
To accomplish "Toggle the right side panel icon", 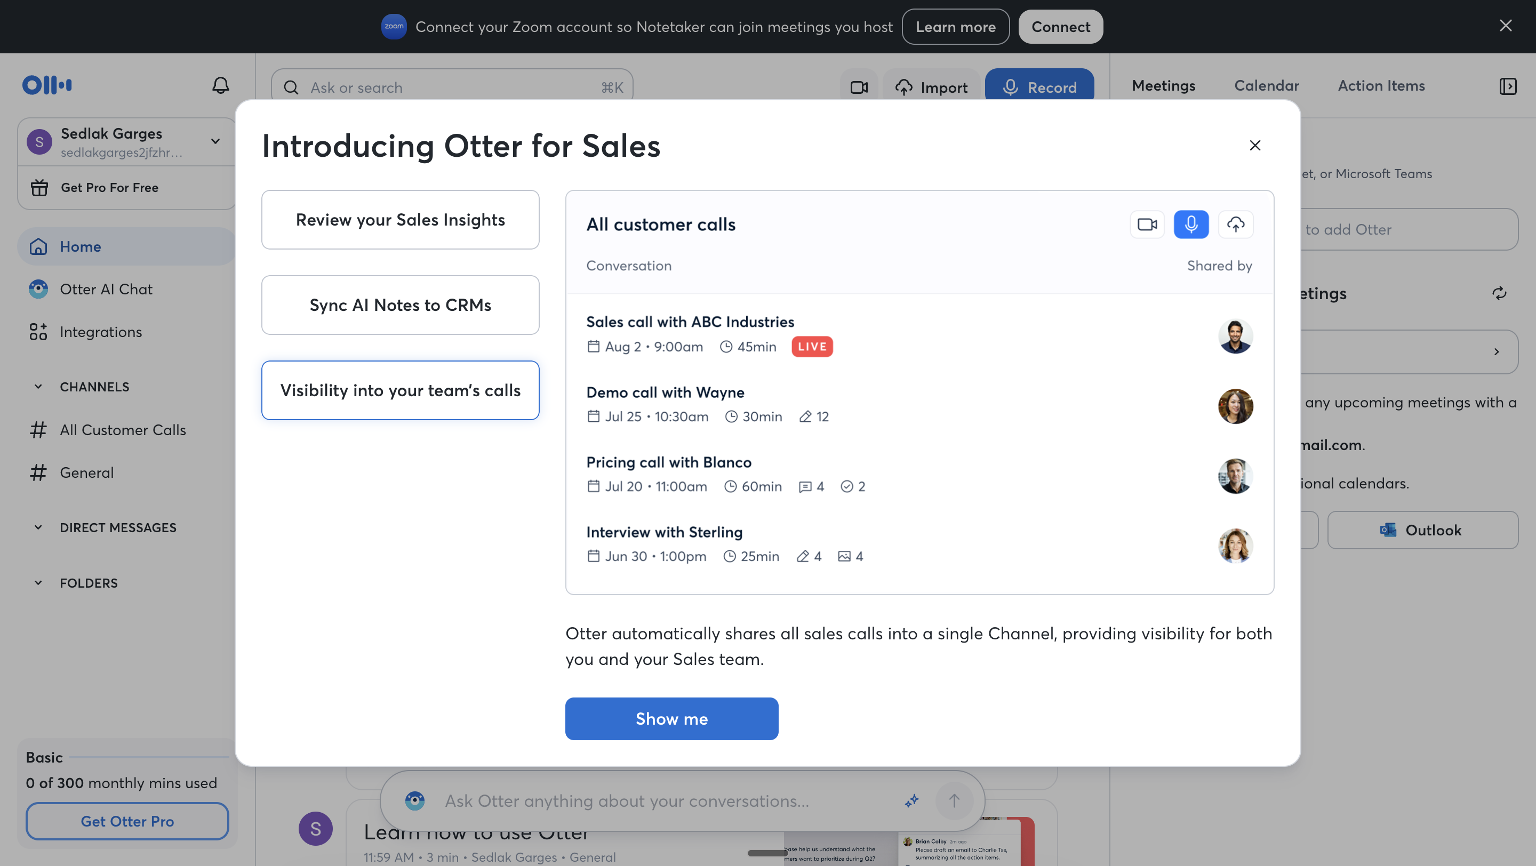I will click(x=1507, y=86).
